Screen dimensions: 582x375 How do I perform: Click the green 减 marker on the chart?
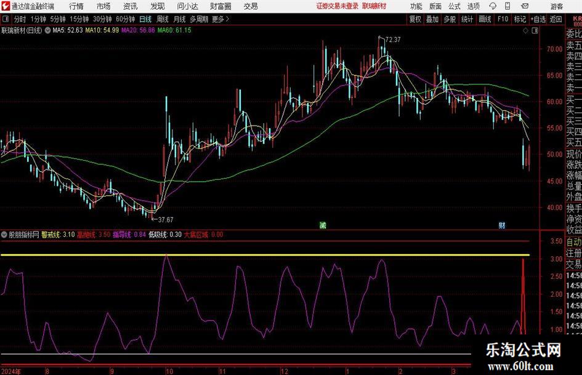(323, 225)
